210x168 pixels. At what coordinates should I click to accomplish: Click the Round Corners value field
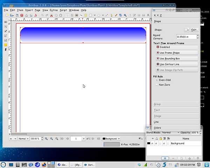tap(186, 36)
